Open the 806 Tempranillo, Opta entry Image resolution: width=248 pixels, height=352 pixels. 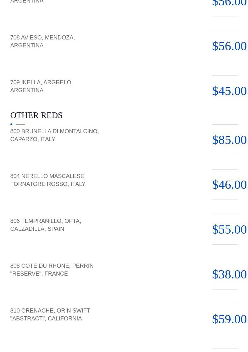pos(45,225)
